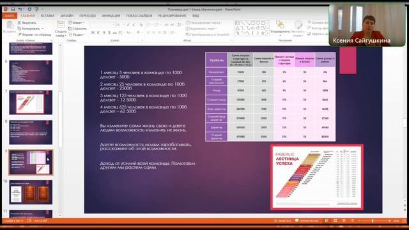Switch to Normal view icon in status bar
The image size is (409, 230).
point(327,221)
